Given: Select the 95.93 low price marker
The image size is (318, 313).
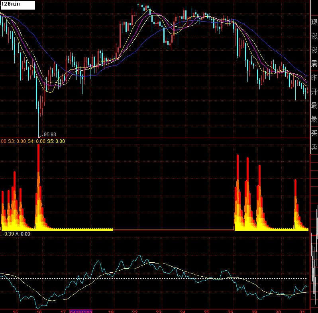Looking at the screenshot, I should click(x=50, y=135).
